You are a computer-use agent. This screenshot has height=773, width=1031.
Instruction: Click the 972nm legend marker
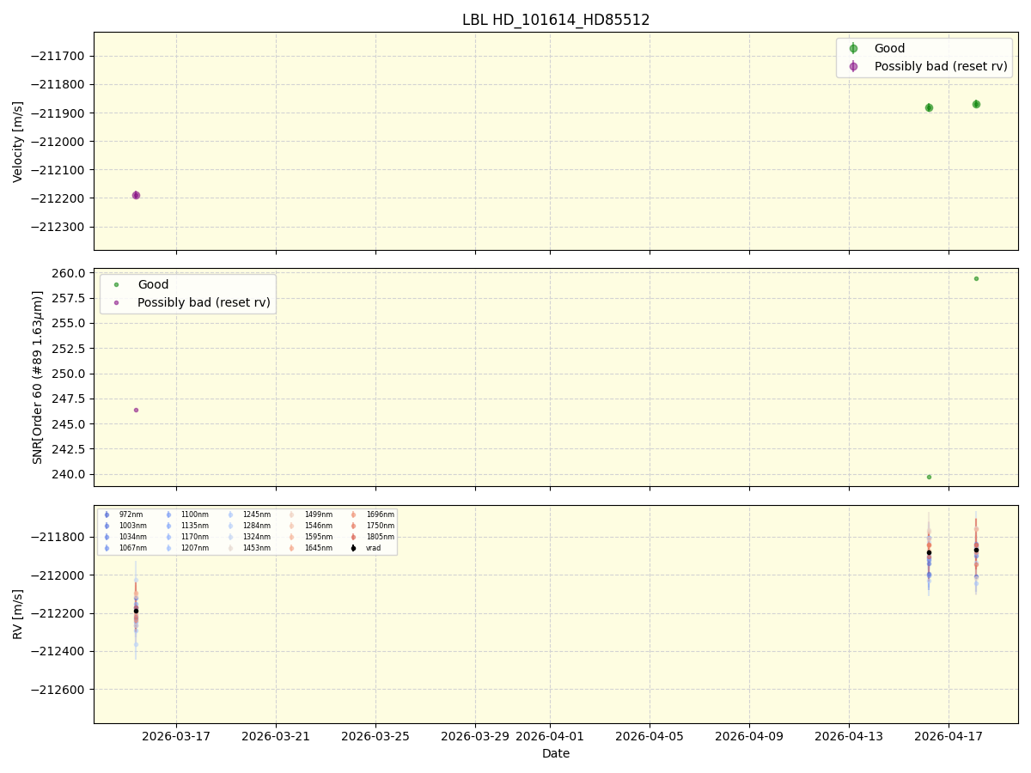point(107,514)
